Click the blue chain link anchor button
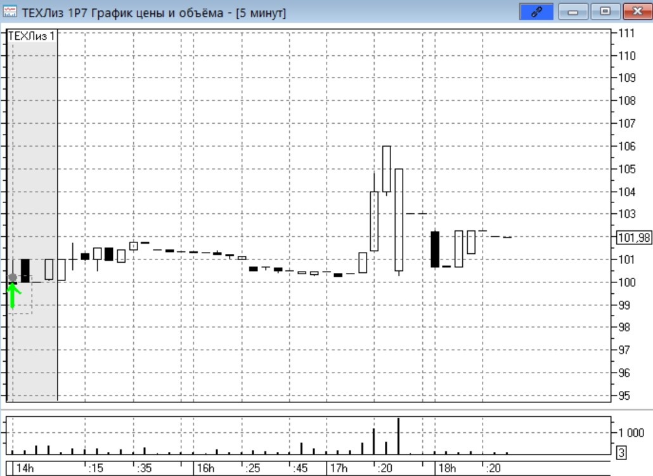The height and width of the screenshot is (476, 653). click(x=536, y=11)
